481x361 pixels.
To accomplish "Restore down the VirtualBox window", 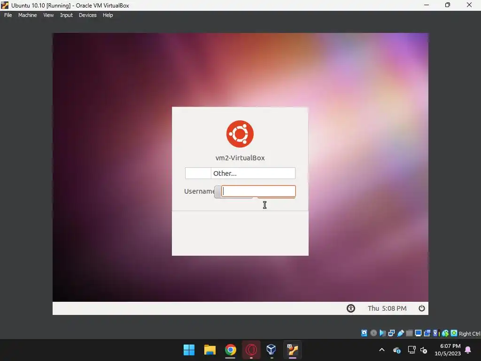I will pos(448,5).
